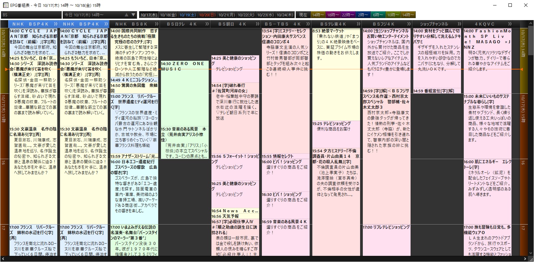
Task: Select the 14:25 美と健康のショッピング program
Action: [x=235, y=68]
